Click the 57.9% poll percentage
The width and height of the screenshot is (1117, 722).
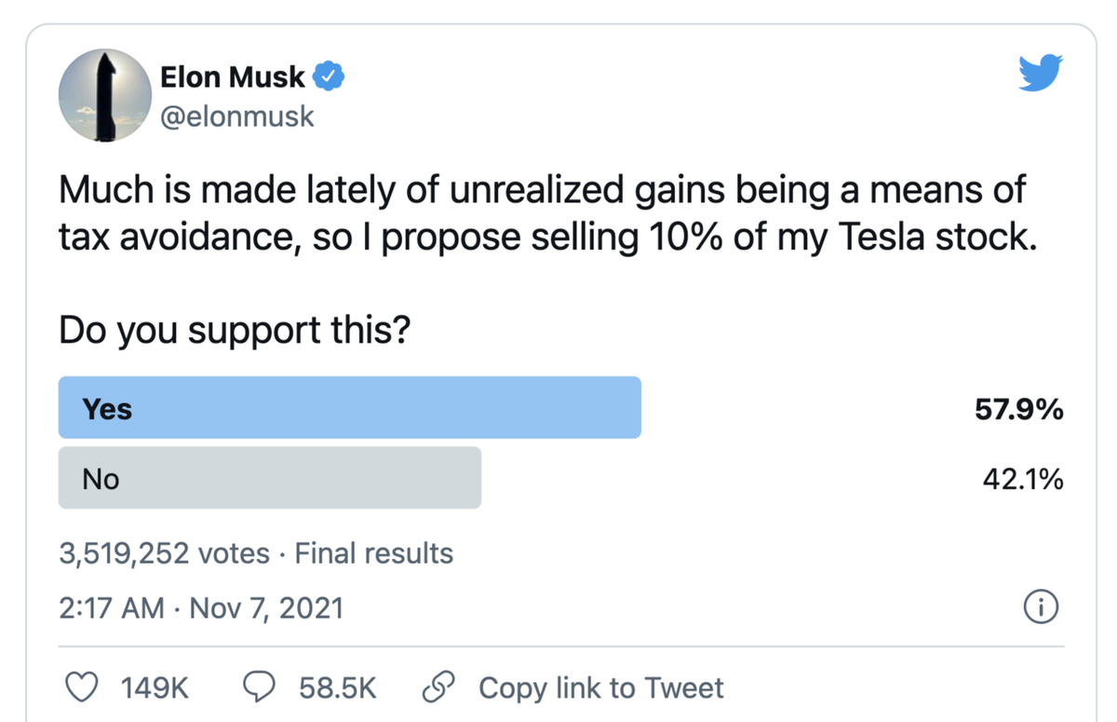[1018, 408]
